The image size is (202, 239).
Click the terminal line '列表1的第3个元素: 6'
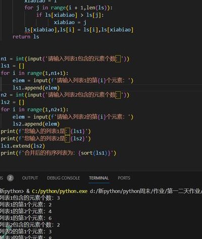coord(26,218)
